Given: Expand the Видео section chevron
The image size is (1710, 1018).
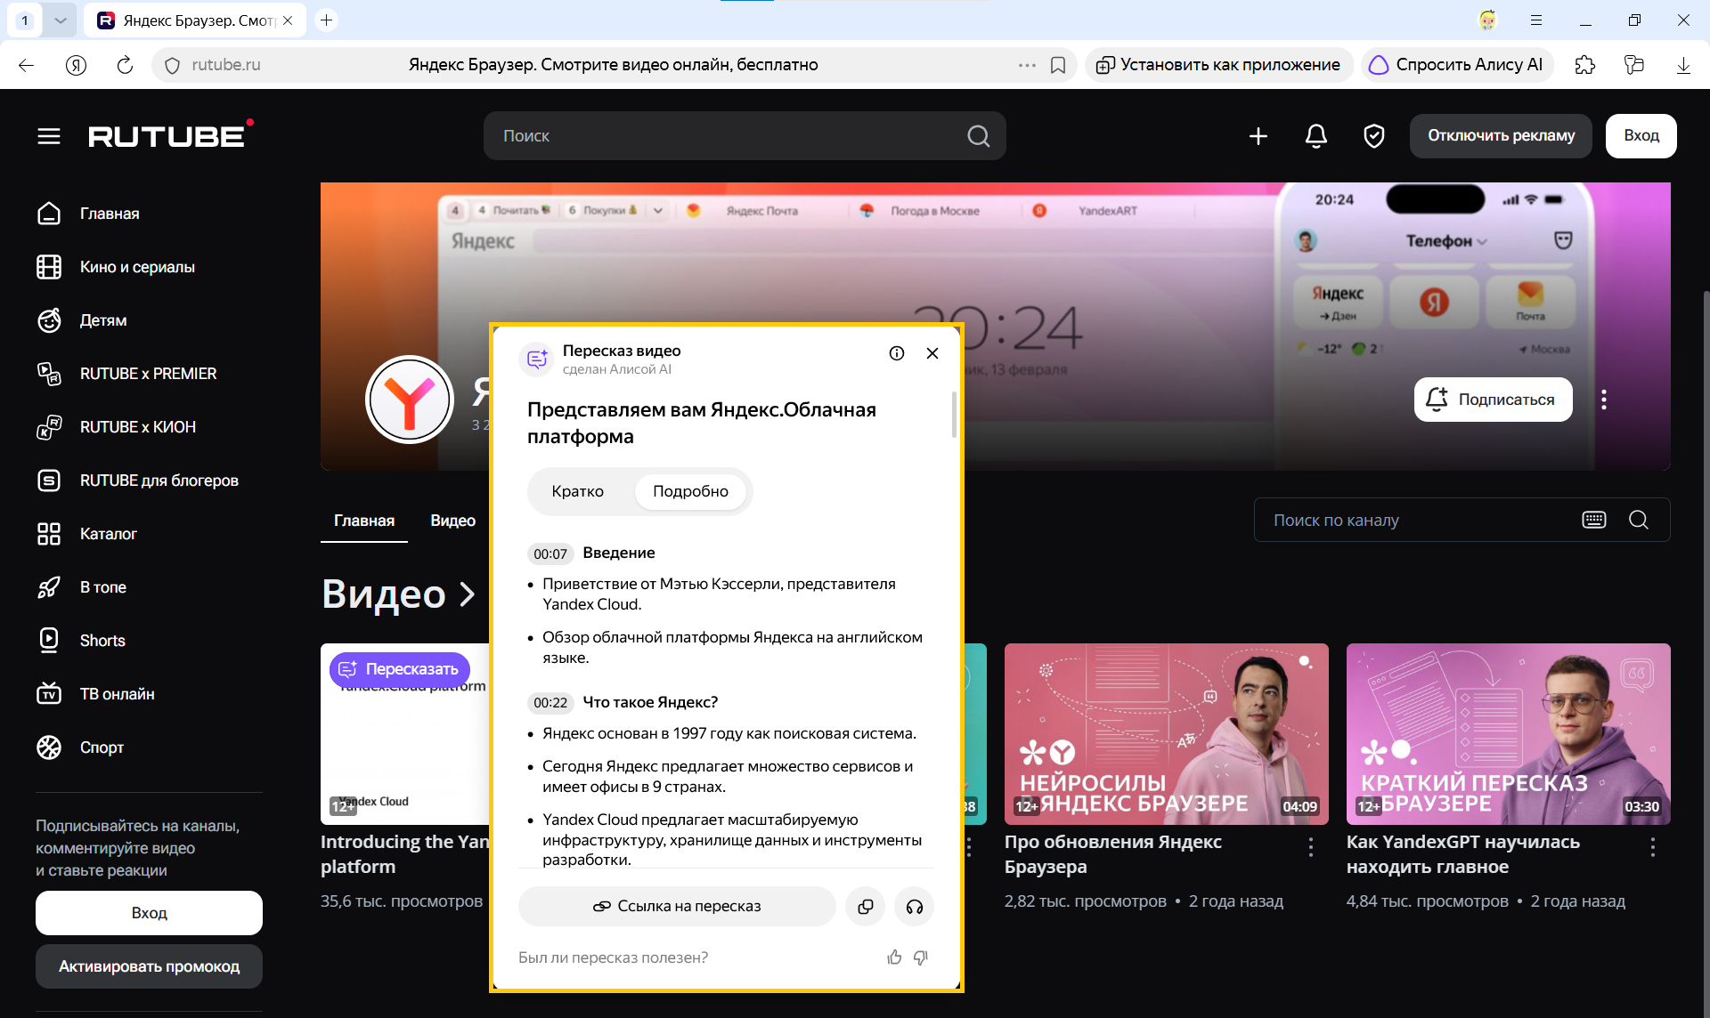Looking at the screenshot, I should pos(467,594).
